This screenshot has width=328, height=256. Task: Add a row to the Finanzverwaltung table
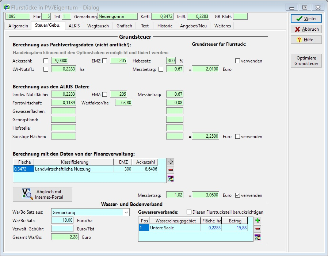pos(171,161)
